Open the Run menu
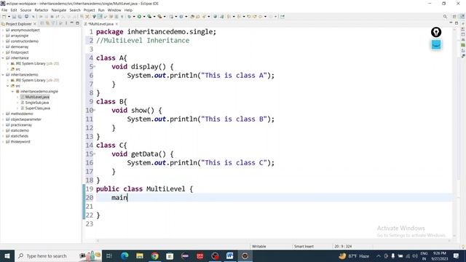Screen dimensions: 466x262 101,10
